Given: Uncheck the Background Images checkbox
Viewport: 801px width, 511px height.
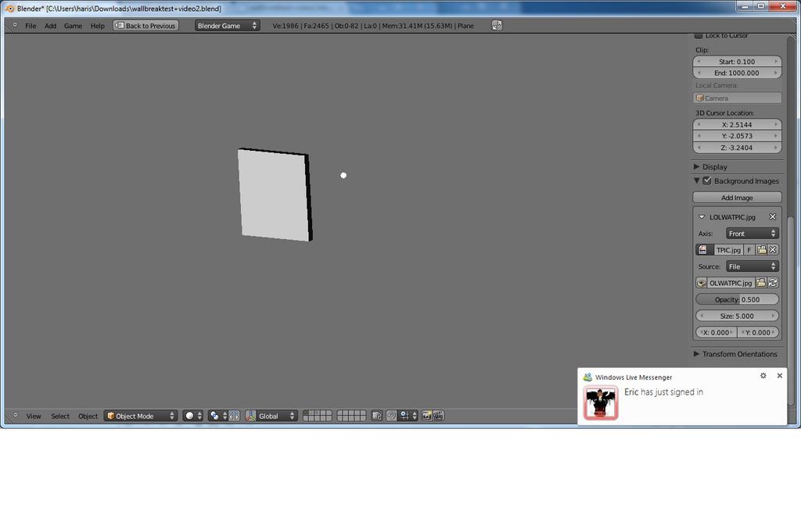Looking at the screenshot, I should click(x=707, y=180).
